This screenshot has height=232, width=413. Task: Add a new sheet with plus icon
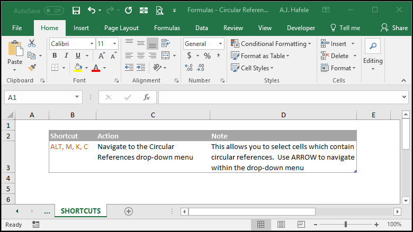click(129, 211)
